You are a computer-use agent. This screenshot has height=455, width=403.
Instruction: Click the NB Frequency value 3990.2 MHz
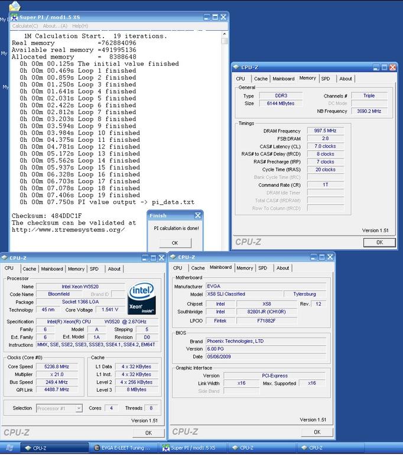point(369,111)
